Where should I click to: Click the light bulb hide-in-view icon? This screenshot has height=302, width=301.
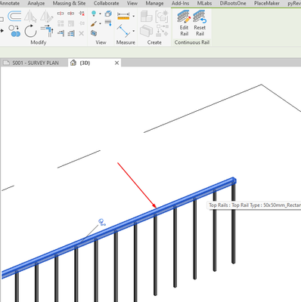pos(94,14)
